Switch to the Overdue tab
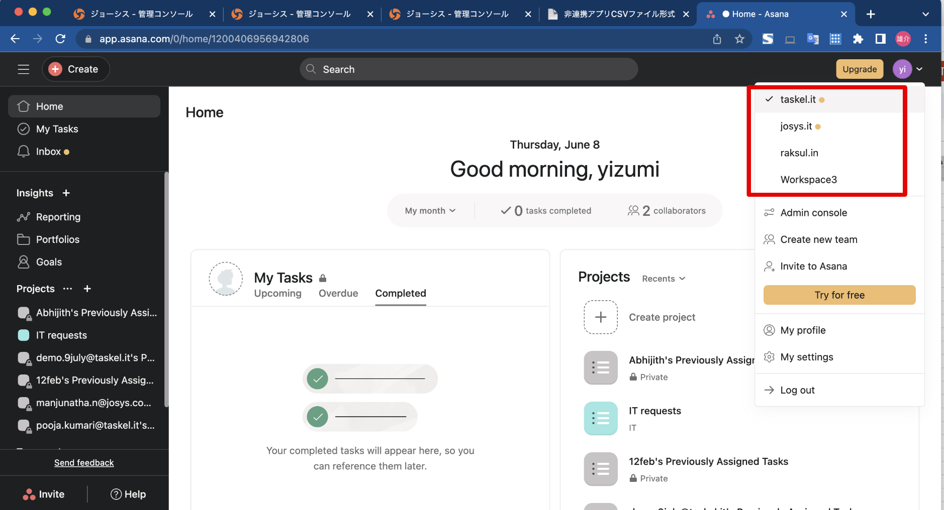This screenshot has width=944, height=510. [338, 293]
